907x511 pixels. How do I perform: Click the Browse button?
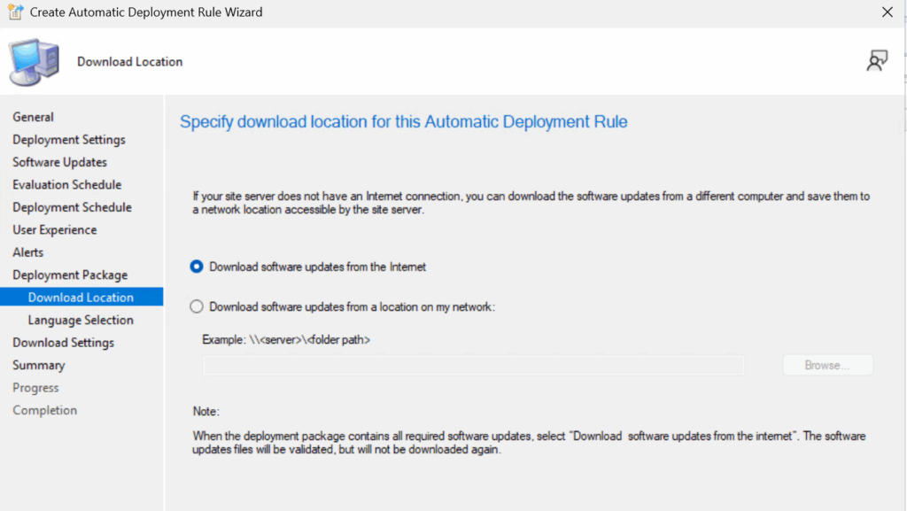point(827,365)
